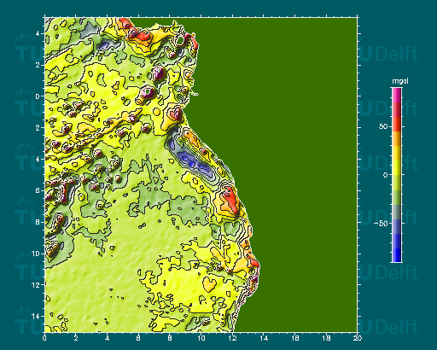Click the deep blue band at the legend bottom
The height and width of the screenshot is (350, 437).
(397, 254)
